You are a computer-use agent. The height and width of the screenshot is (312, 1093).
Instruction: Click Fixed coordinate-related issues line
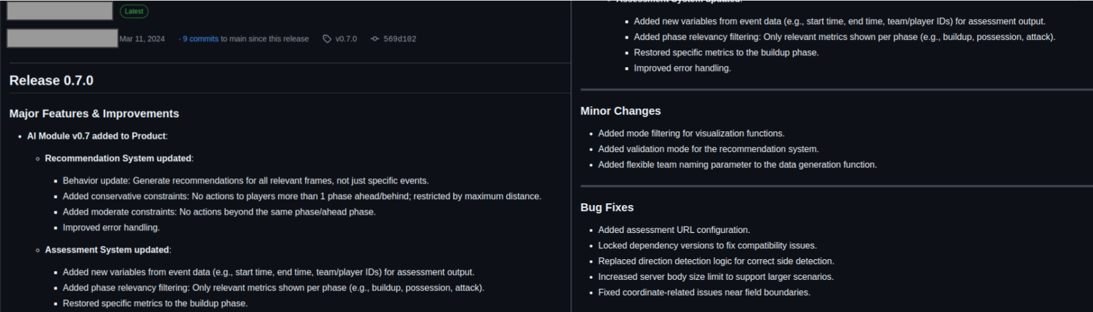(704, 292)
